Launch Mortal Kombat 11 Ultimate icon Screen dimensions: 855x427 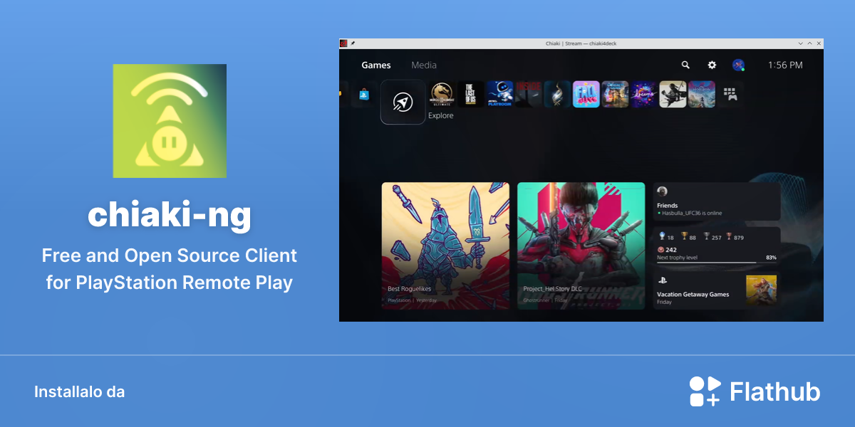[x=442, y=94]
